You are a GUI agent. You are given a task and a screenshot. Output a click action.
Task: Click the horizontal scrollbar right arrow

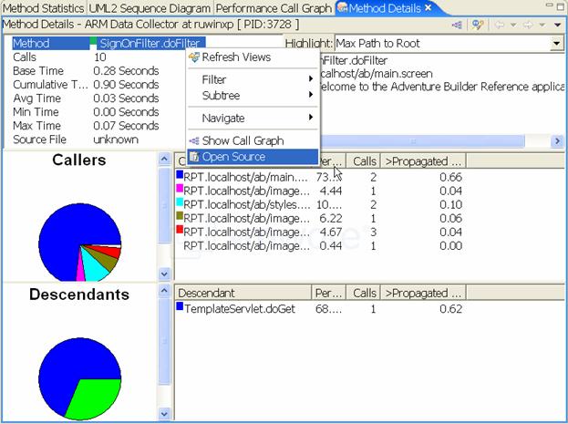coord(557,140)
